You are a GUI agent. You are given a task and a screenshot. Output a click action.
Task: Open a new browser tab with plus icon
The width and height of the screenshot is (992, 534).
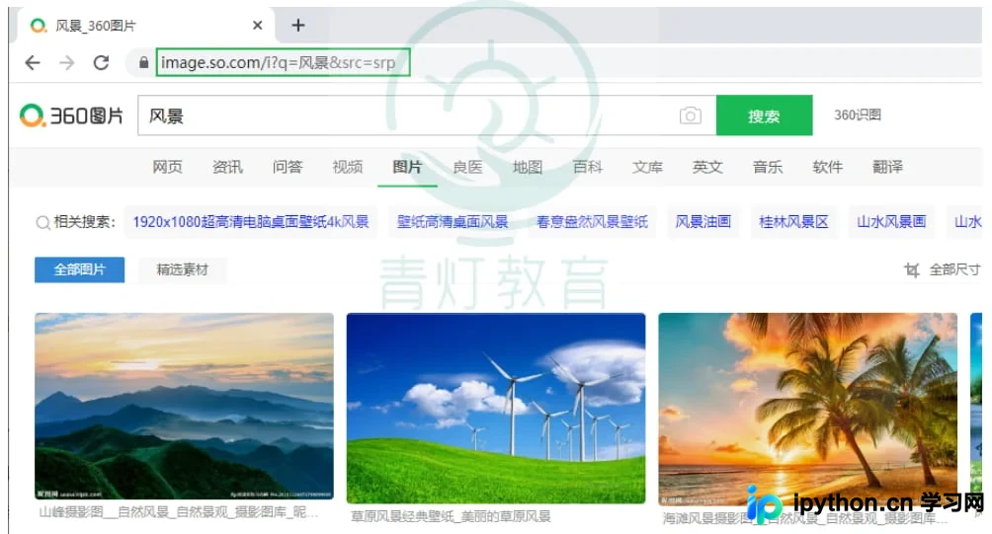298,26
